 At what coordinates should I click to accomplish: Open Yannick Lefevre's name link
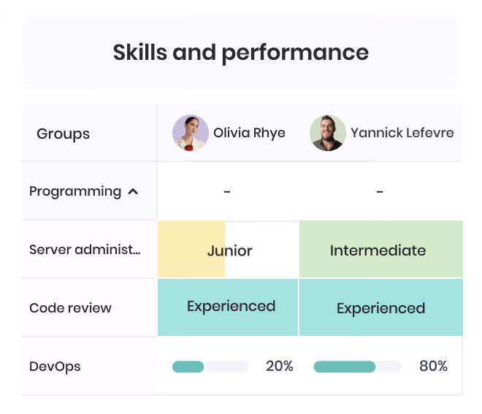[x=402, y=133]
